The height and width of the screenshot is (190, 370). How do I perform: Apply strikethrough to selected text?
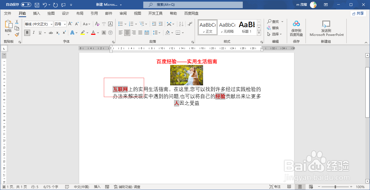click(x=50, y=33)
